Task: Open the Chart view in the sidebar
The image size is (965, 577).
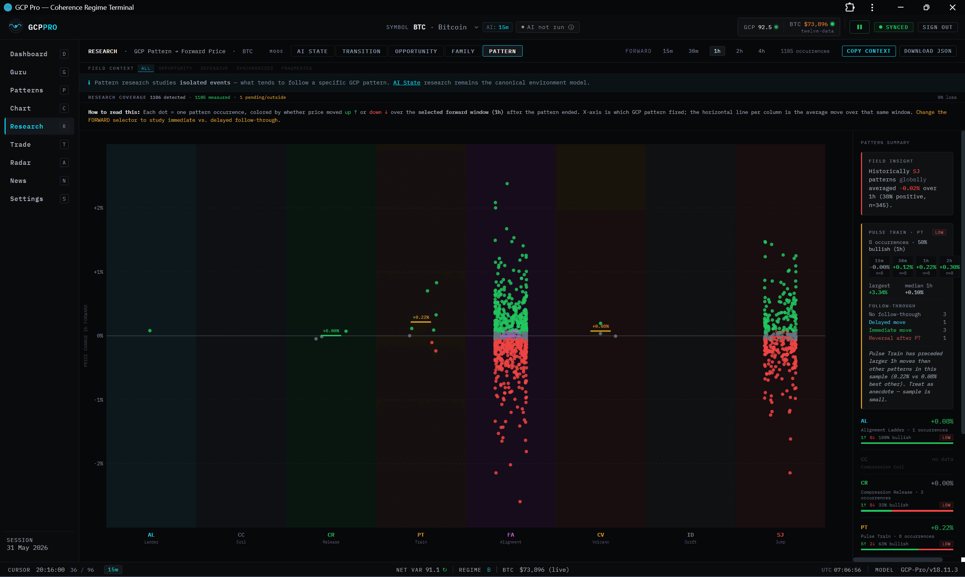Action: pos(39,108)
